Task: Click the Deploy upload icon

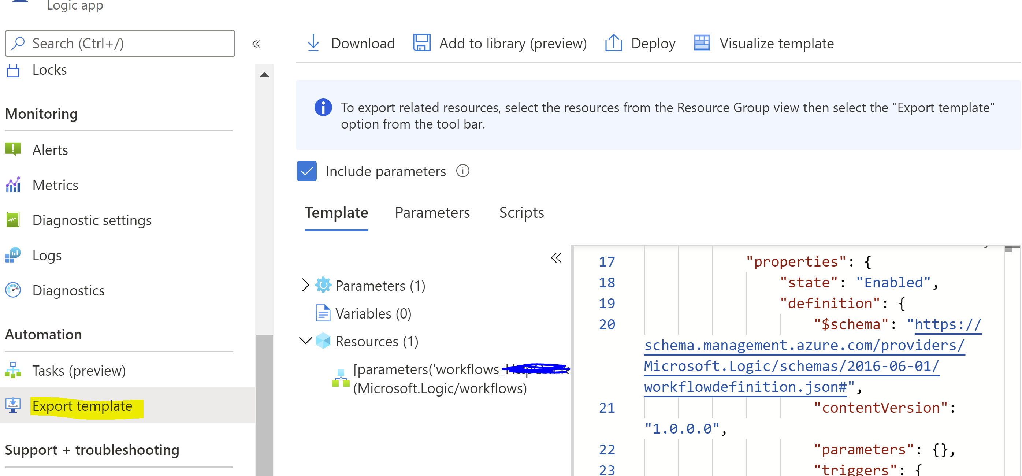Action: 613,43
